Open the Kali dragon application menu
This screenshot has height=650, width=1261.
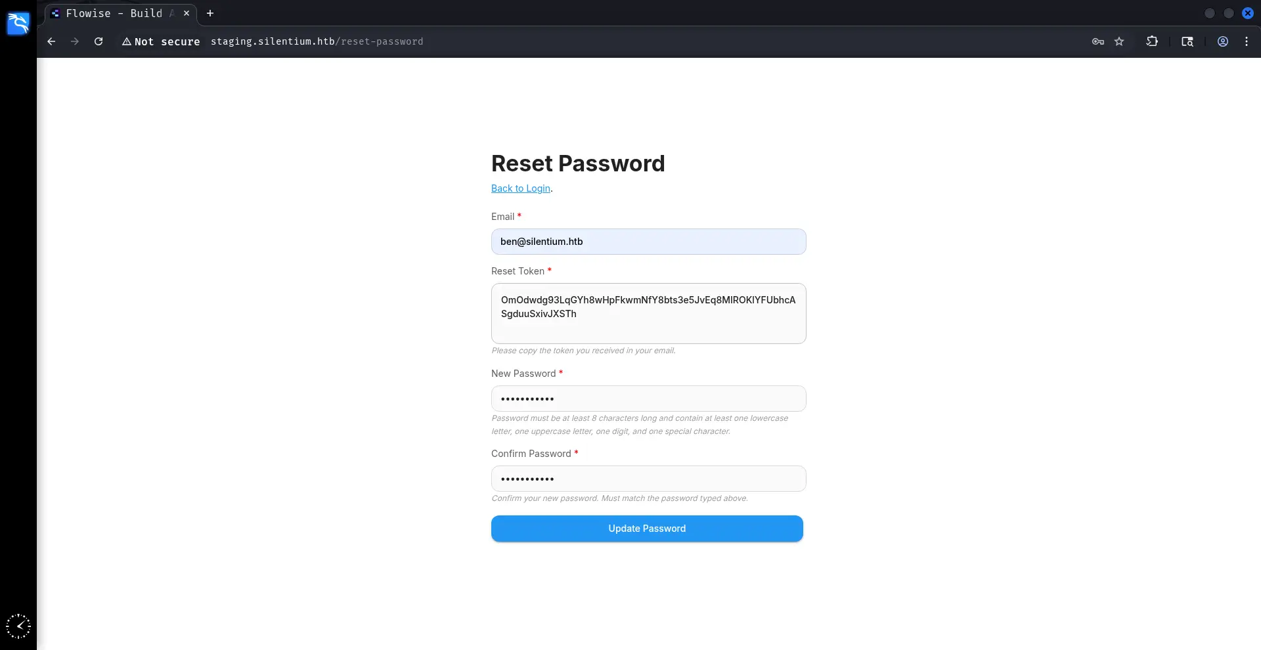coord(18,24)
